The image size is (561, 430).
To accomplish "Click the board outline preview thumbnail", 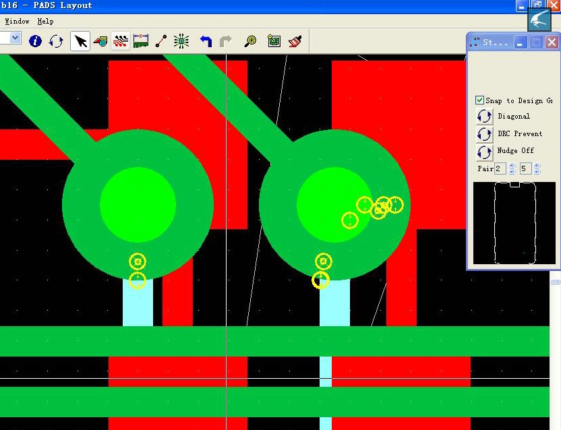I will (514, 223).
